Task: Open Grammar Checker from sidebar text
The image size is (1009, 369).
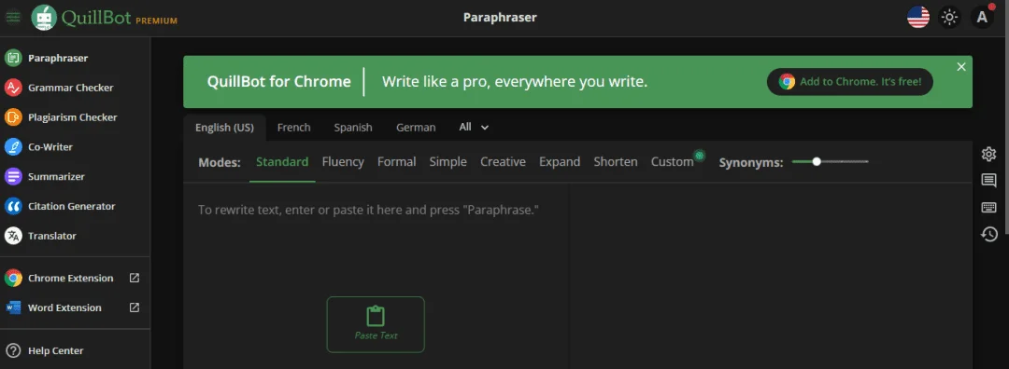Action: click(71, 88)
